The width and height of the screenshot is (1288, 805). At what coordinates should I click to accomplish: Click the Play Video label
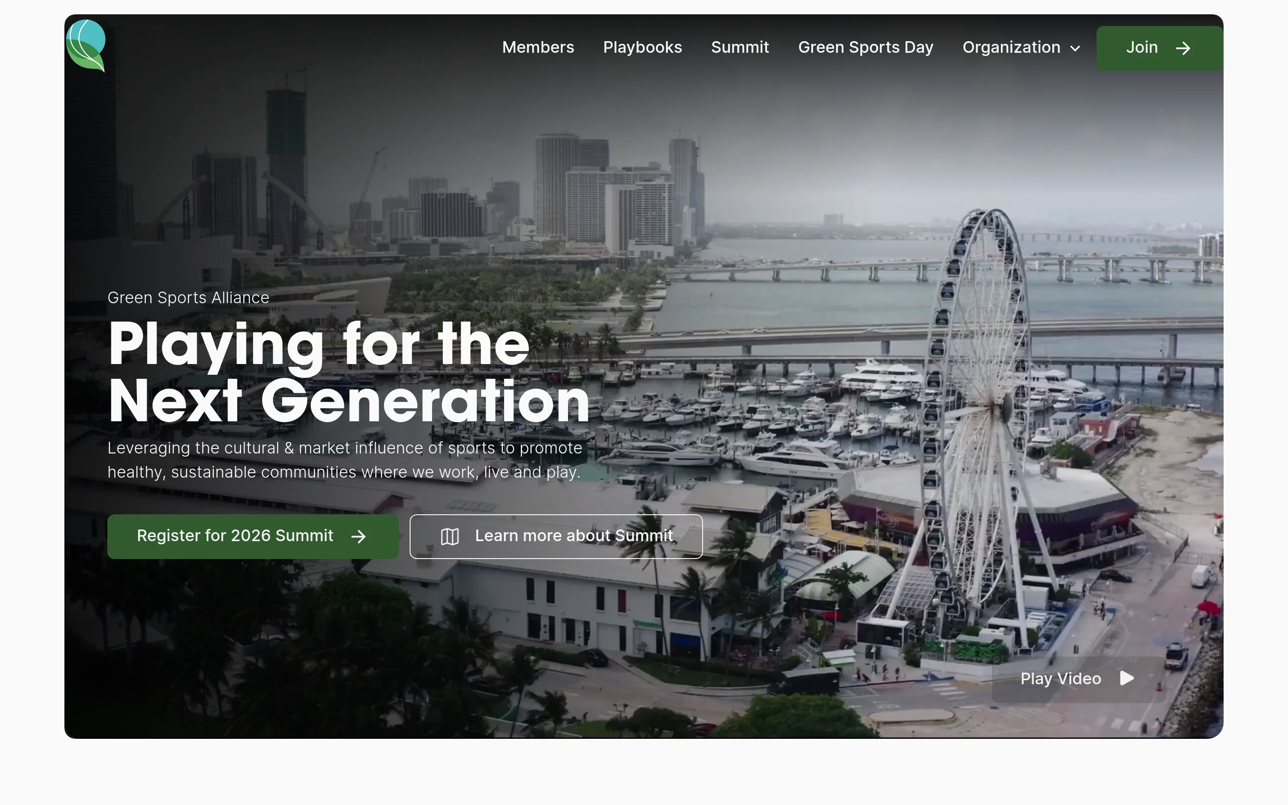point(1060,679)
